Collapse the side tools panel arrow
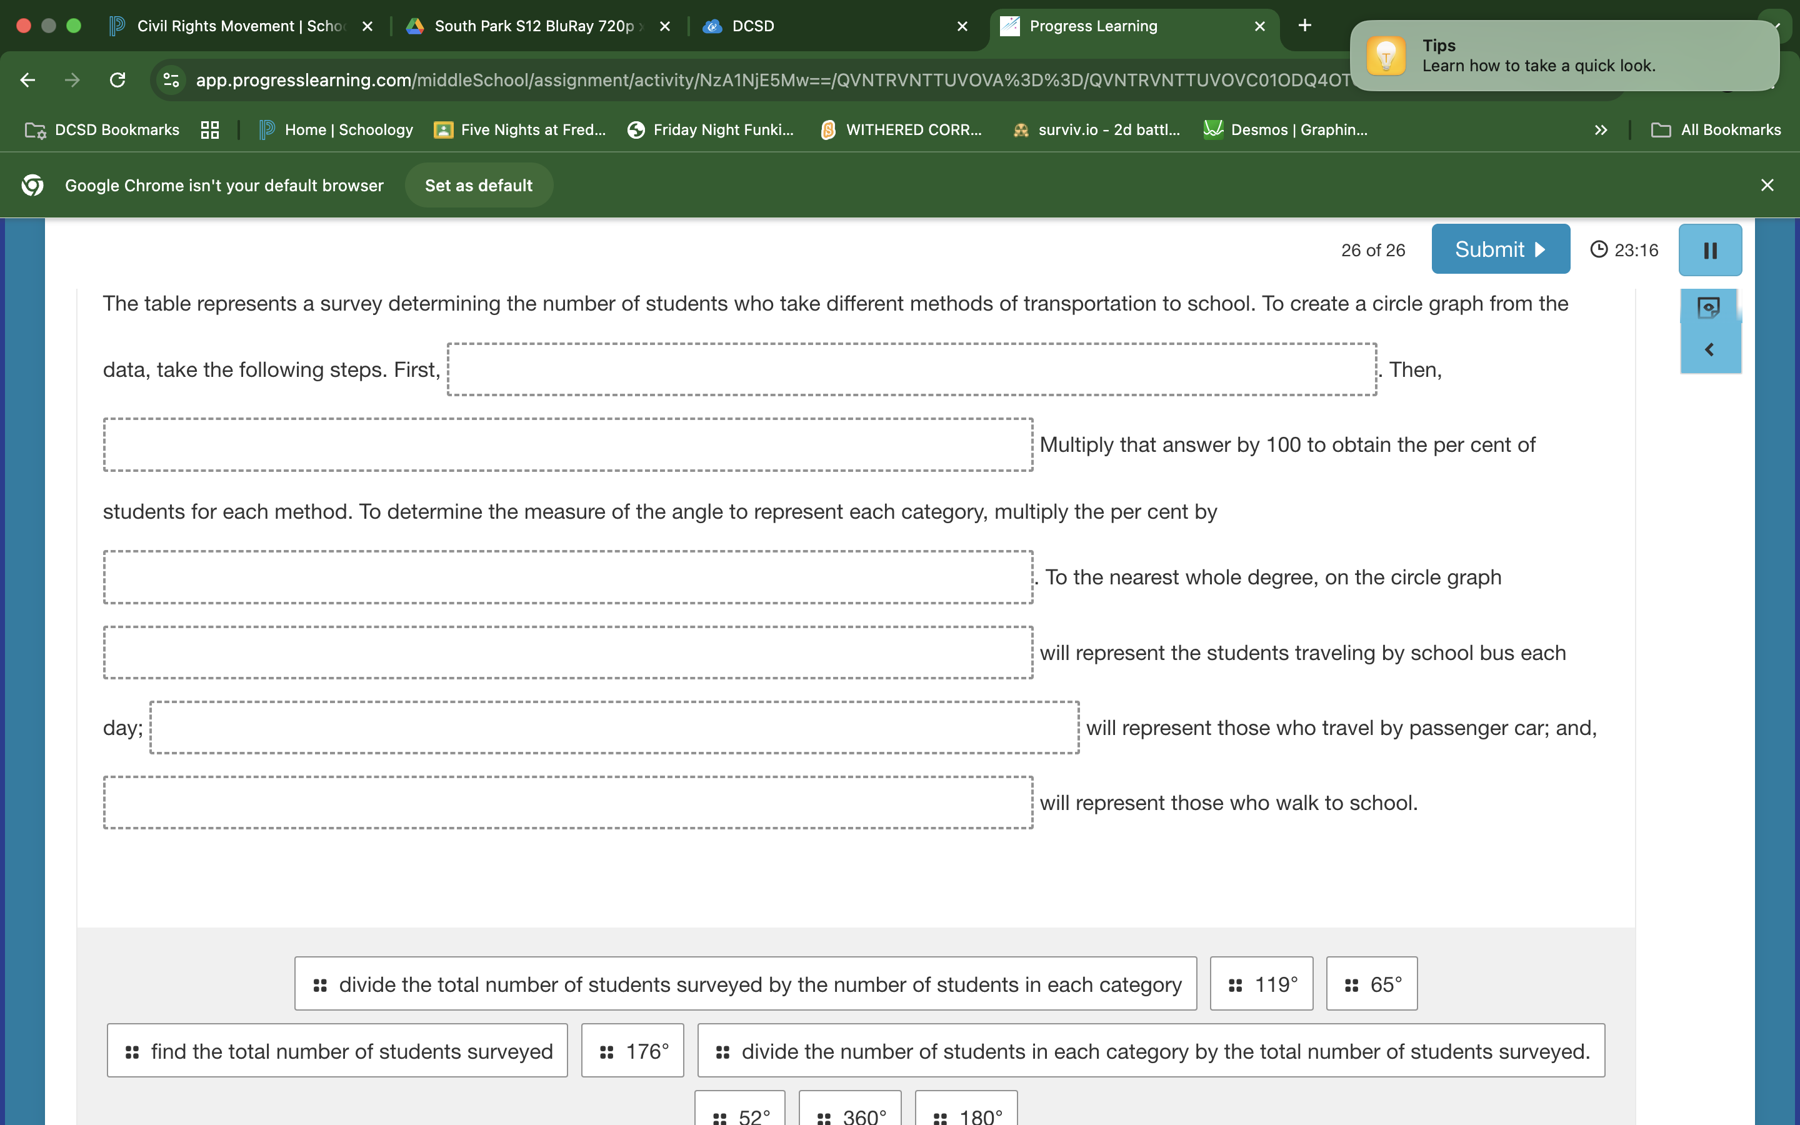 coord(1709,350)
